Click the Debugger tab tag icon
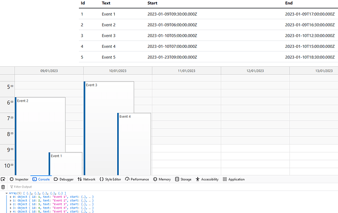The height and width of the screenshot is (213, 338). (56, 179)
